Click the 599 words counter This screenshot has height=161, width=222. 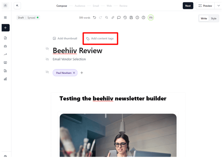click(84, 18)
